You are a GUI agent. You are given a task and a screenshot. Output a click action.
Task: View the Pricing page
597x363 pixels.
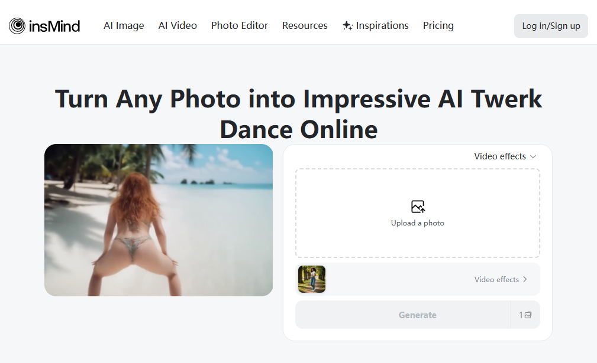[x=438, y=25]
